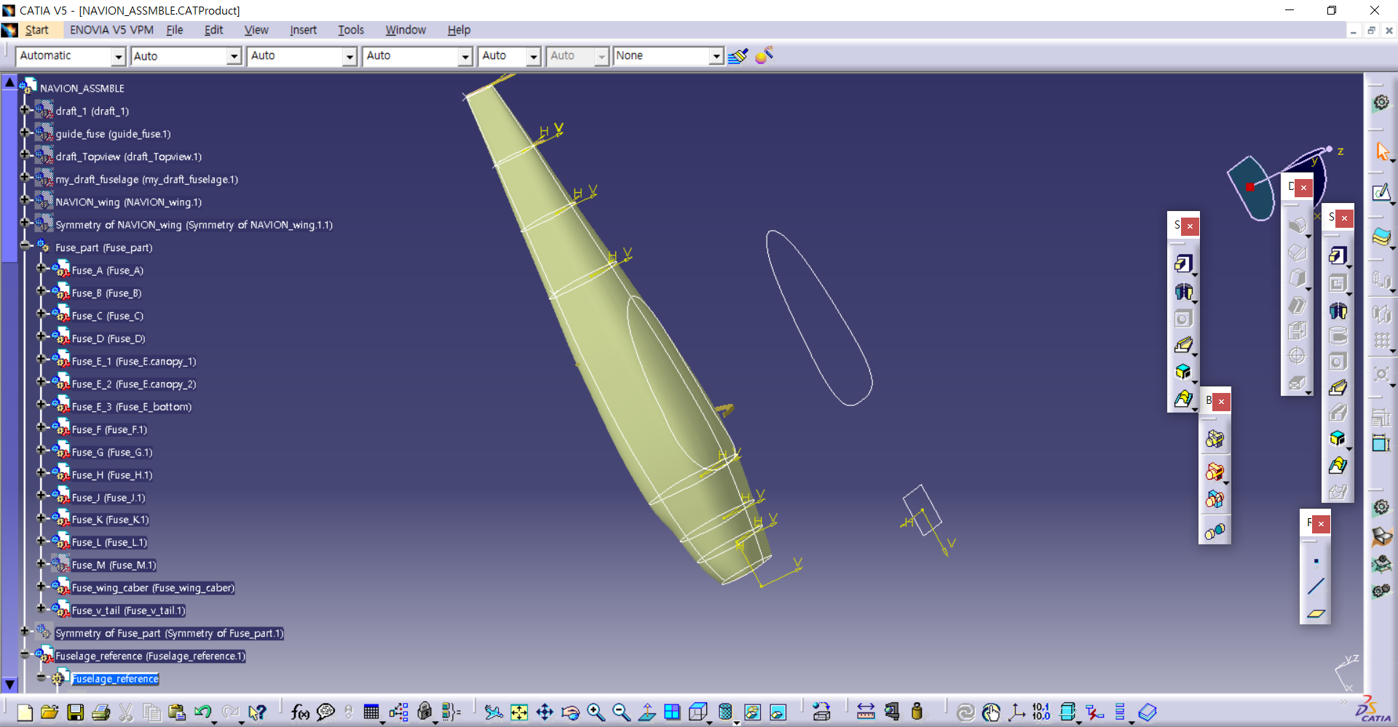Click the Zoom In magnifier
Image resolution: width=1398 pixels, height=727 pixels.
(596, 712)
